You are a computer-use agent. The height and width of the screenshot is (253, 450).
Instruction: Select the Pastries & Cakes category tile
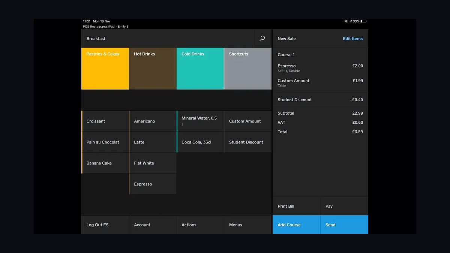pos(105,69)
